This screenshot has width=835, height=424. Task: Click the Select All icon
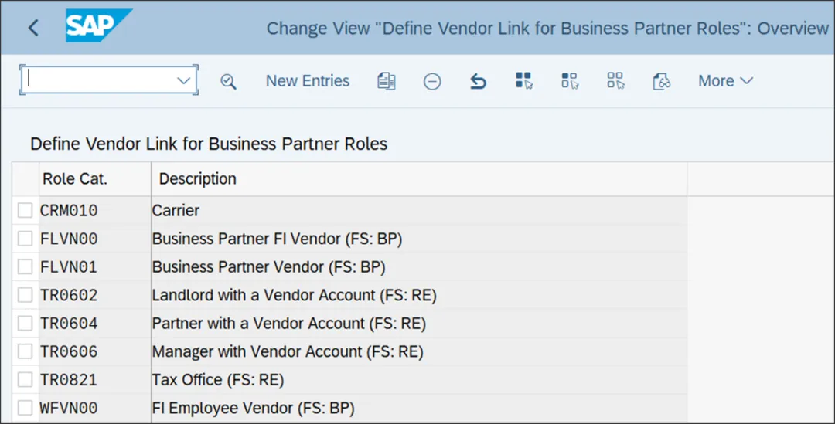[x=524, y=81]
